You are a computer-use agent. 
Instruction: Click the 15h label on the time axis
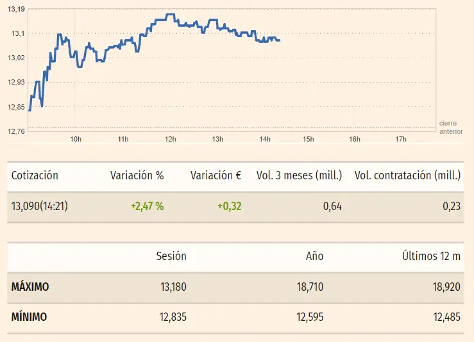click(x=308, y=139)
